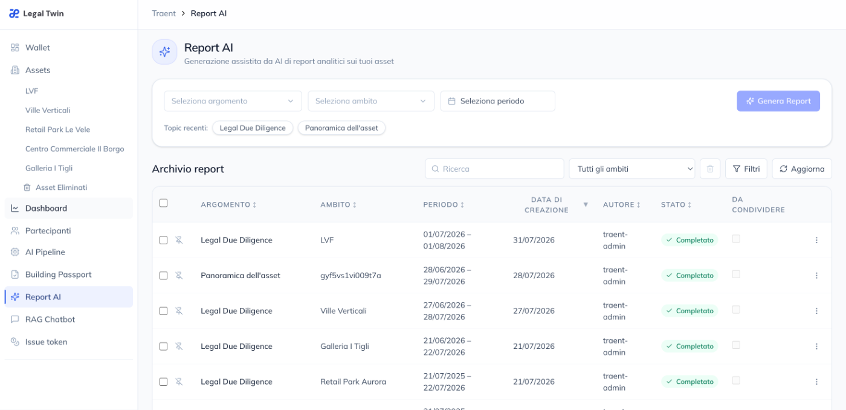Open the three-dot menu for Retail Park Aurora row
Viewport: 846px width, 410px height.
coord(816,382)
